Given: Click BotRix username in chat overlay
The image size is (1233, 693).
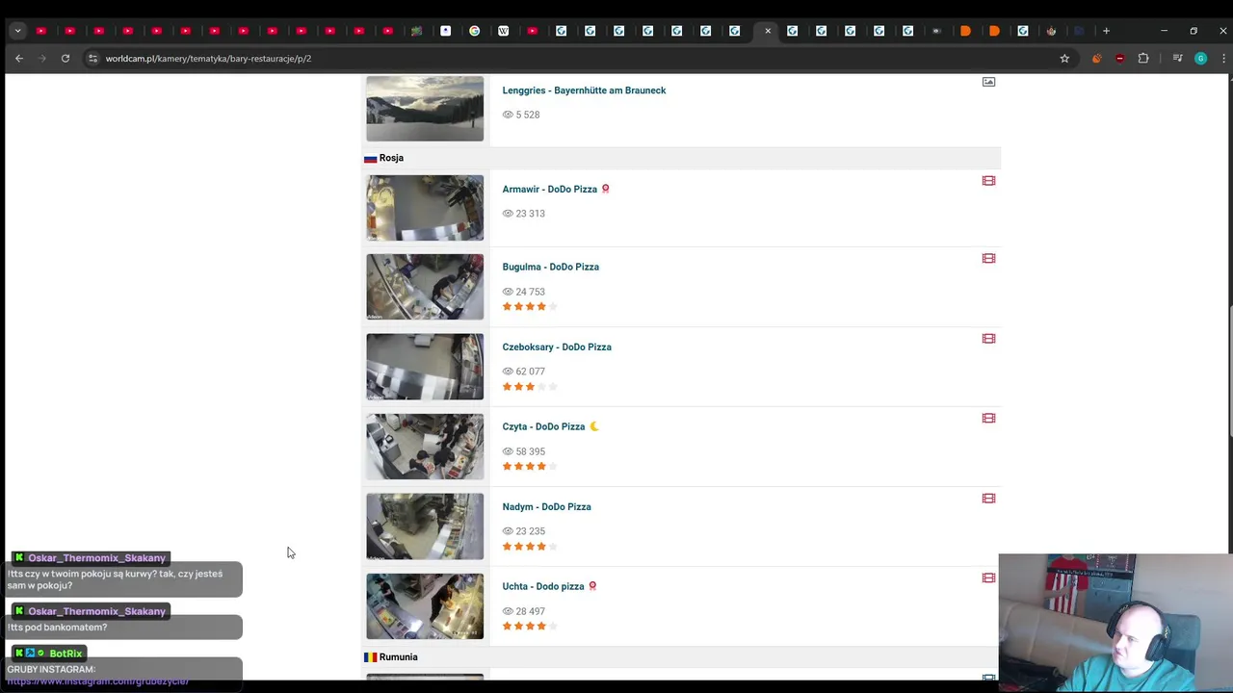Looking at the screenshot, I should point(66,654).
